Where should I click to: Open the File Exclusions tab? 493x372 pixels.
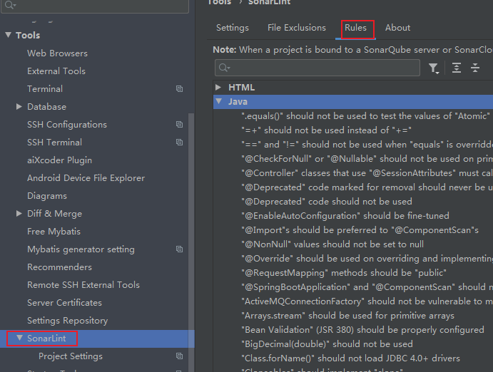point(297,28)
